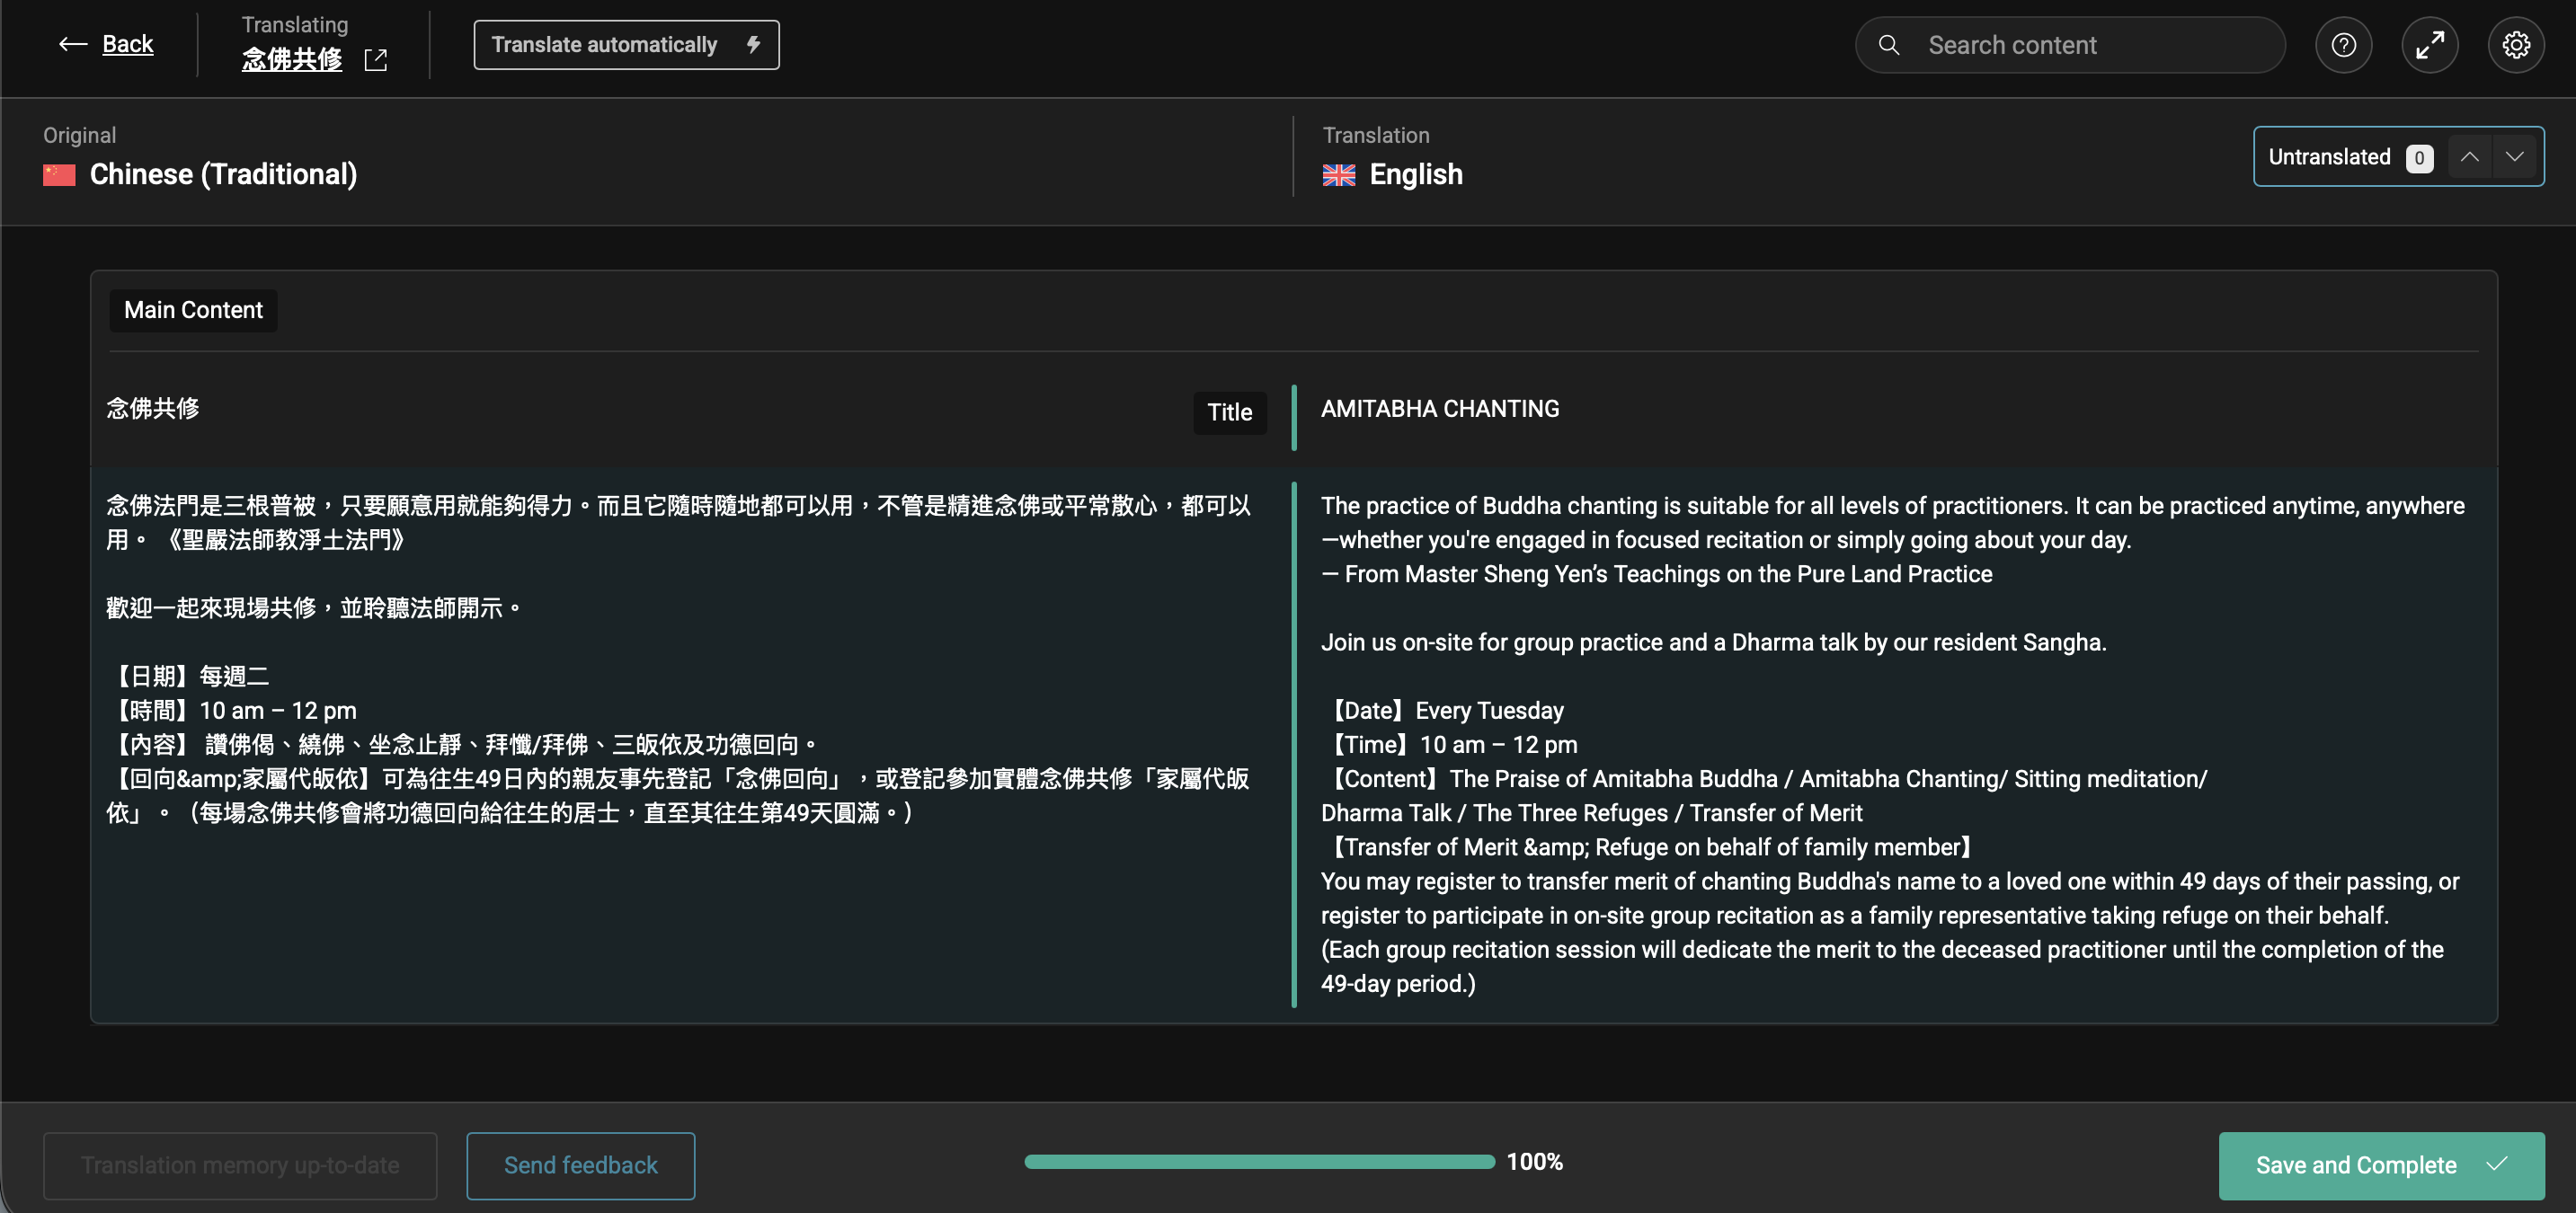
Task: Click Send feedback button
Action: tap(580, 1165)
